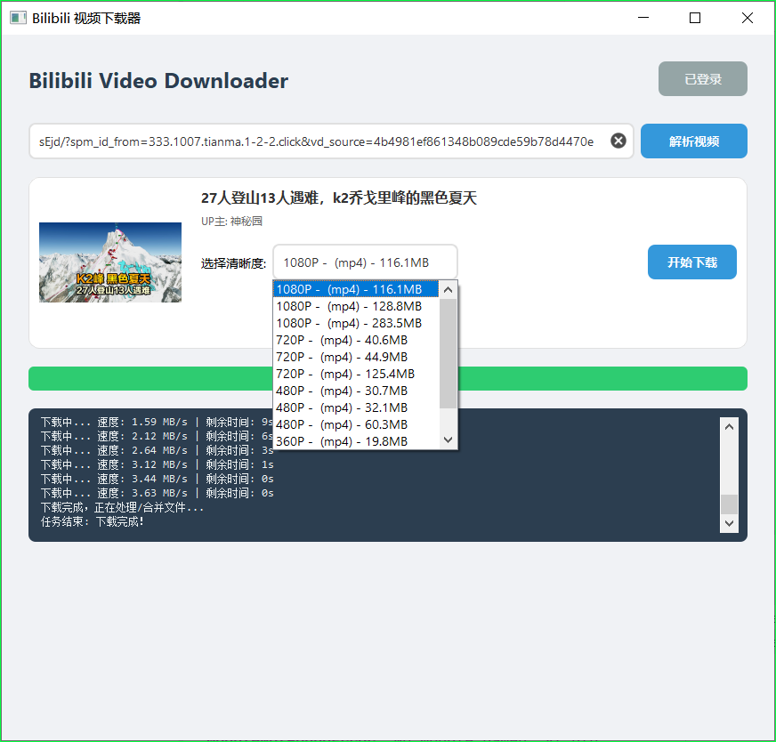Click the 开始下载 start download button
Screen dimensions: 776x742
691,262
